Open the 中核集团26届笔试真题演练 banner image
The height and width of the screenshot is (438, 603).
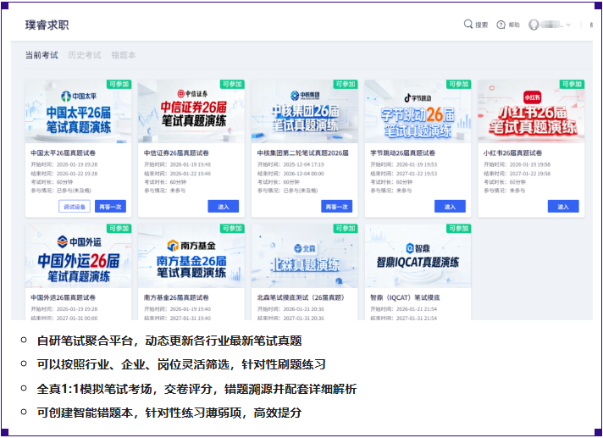[305, 112]
